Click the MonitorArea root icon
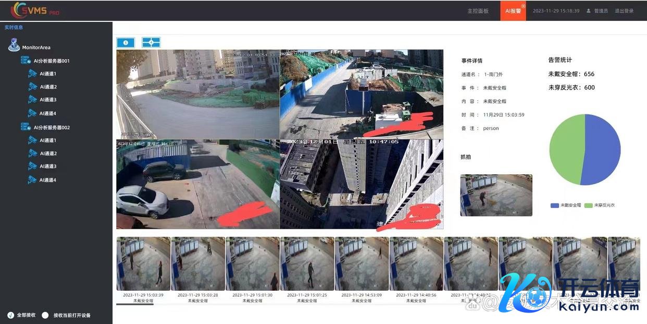647x324 pixels. click(14, 46)
